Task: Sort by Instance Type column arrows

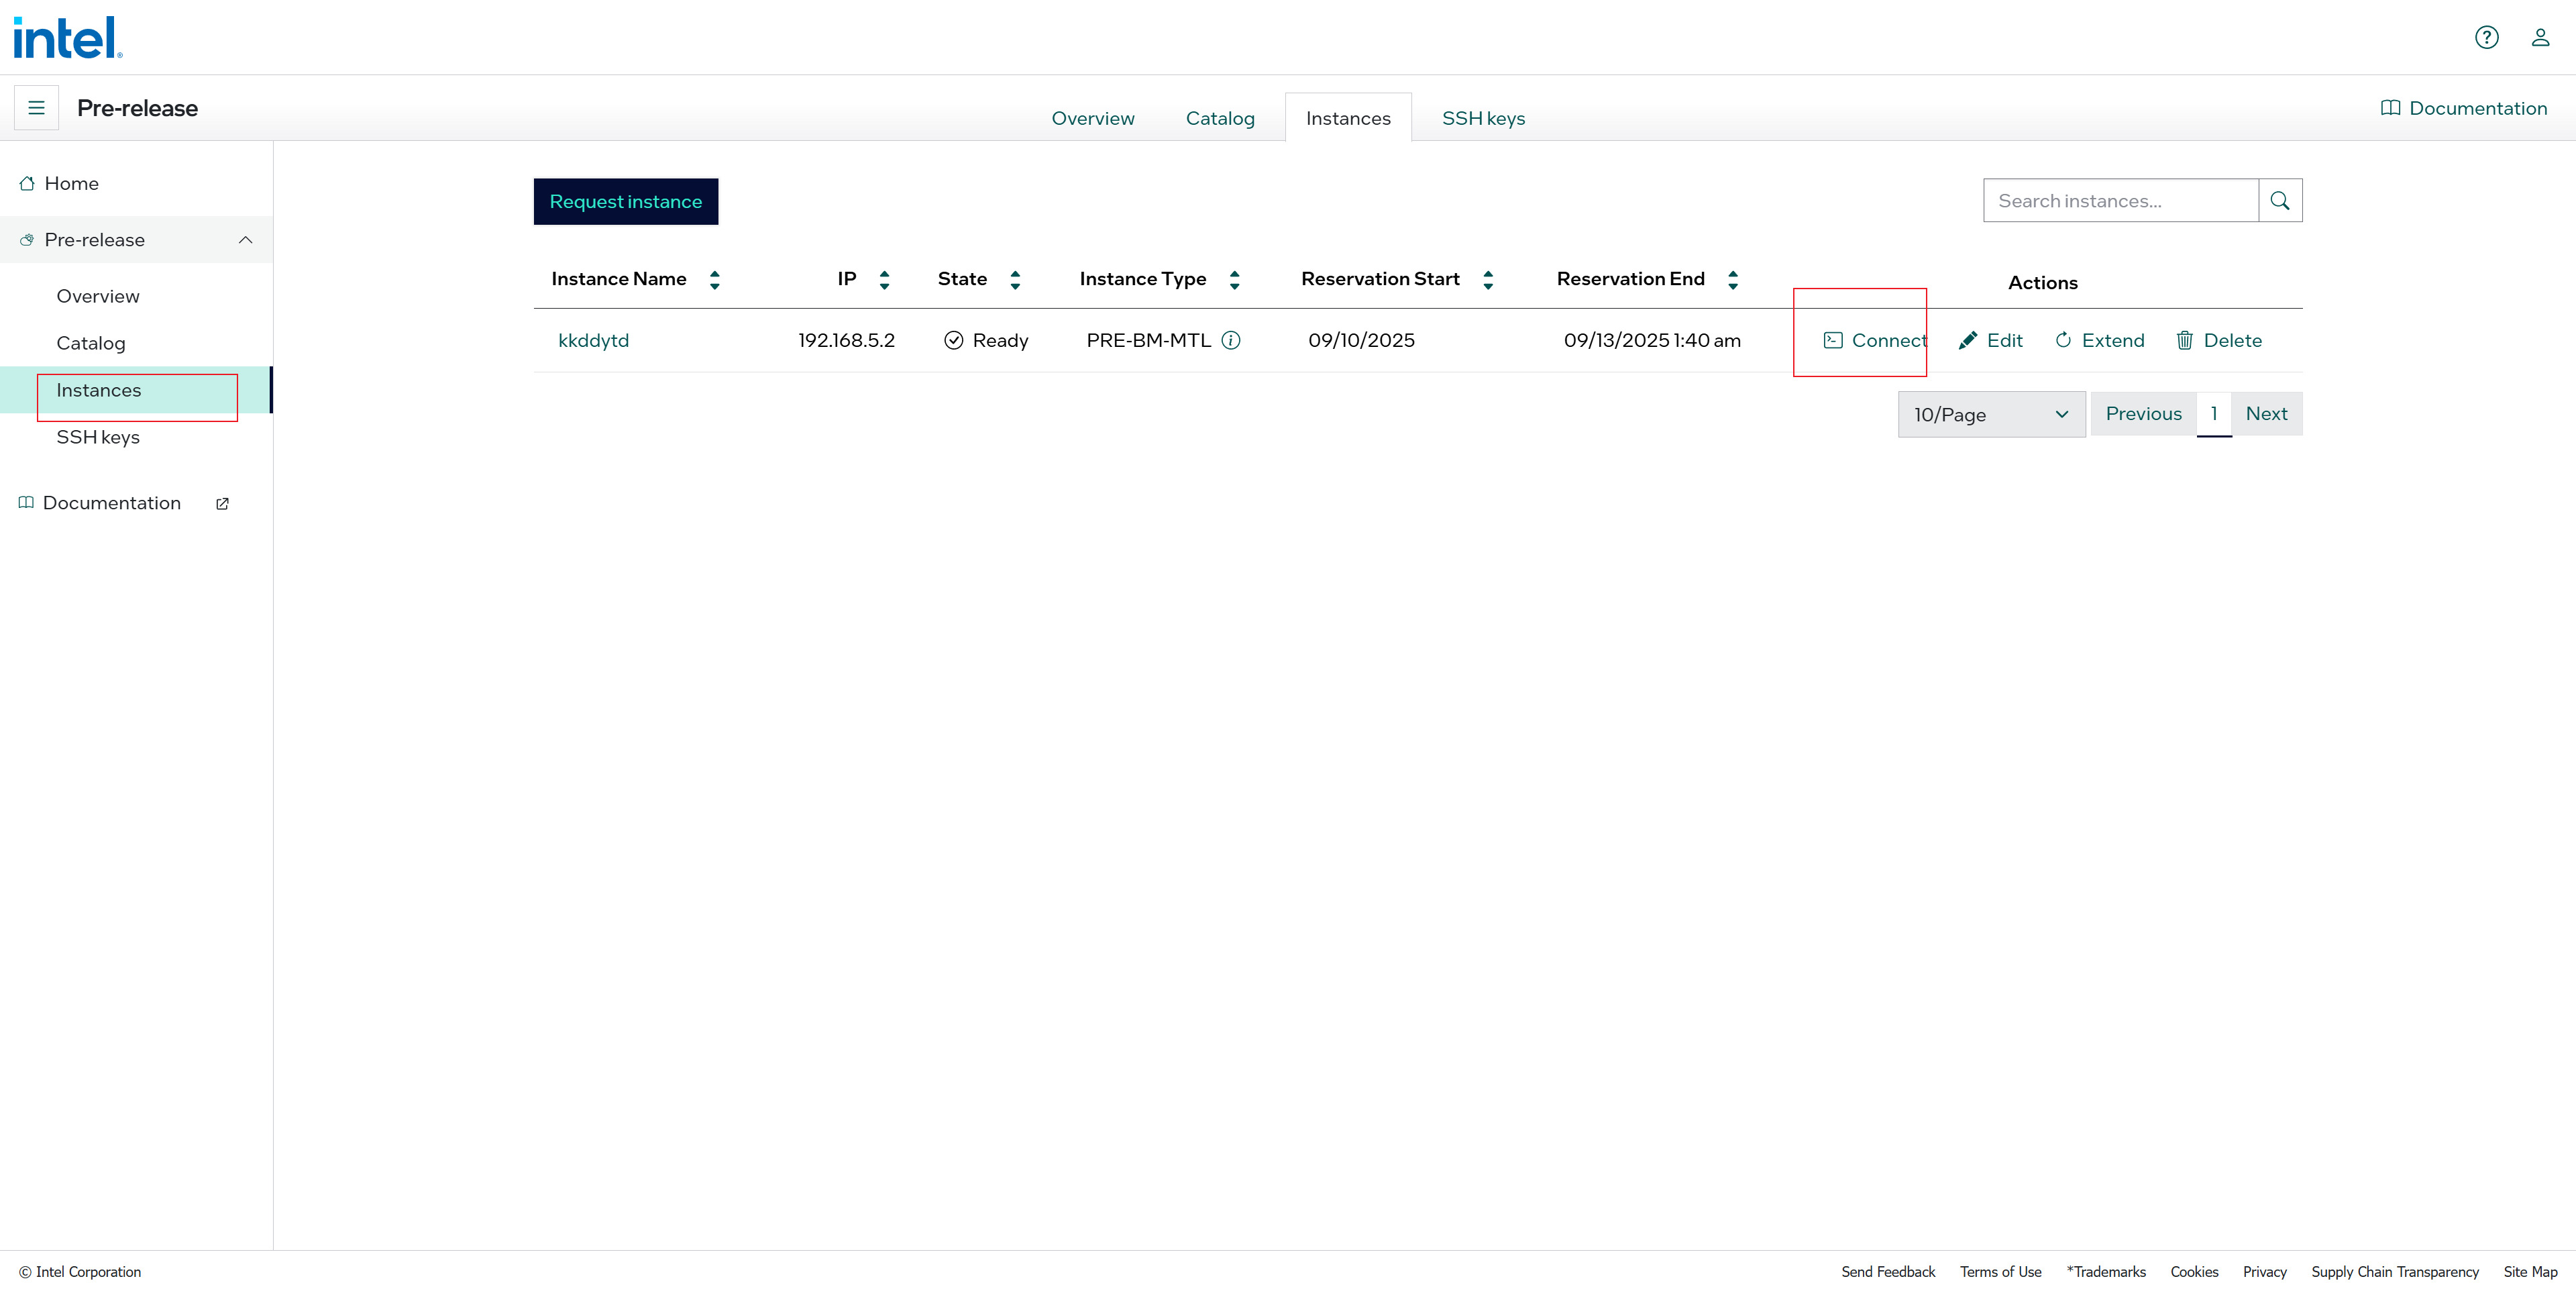Action: click(x=1234, y=280)
